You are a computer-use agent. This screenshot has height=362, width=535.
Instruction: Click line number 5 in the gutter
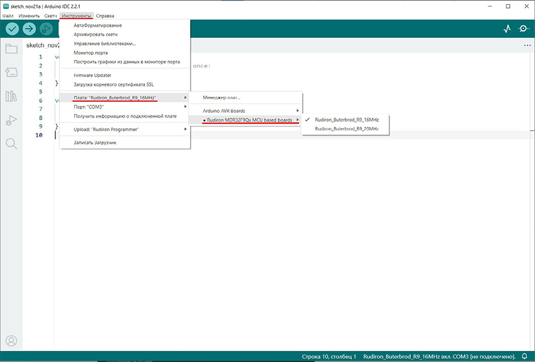tap(41, 92)
